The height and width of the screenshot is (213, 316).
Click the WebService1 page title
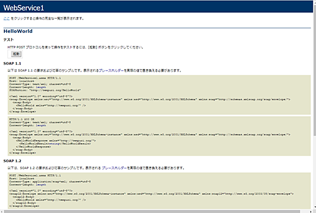(x=24, y=8)
